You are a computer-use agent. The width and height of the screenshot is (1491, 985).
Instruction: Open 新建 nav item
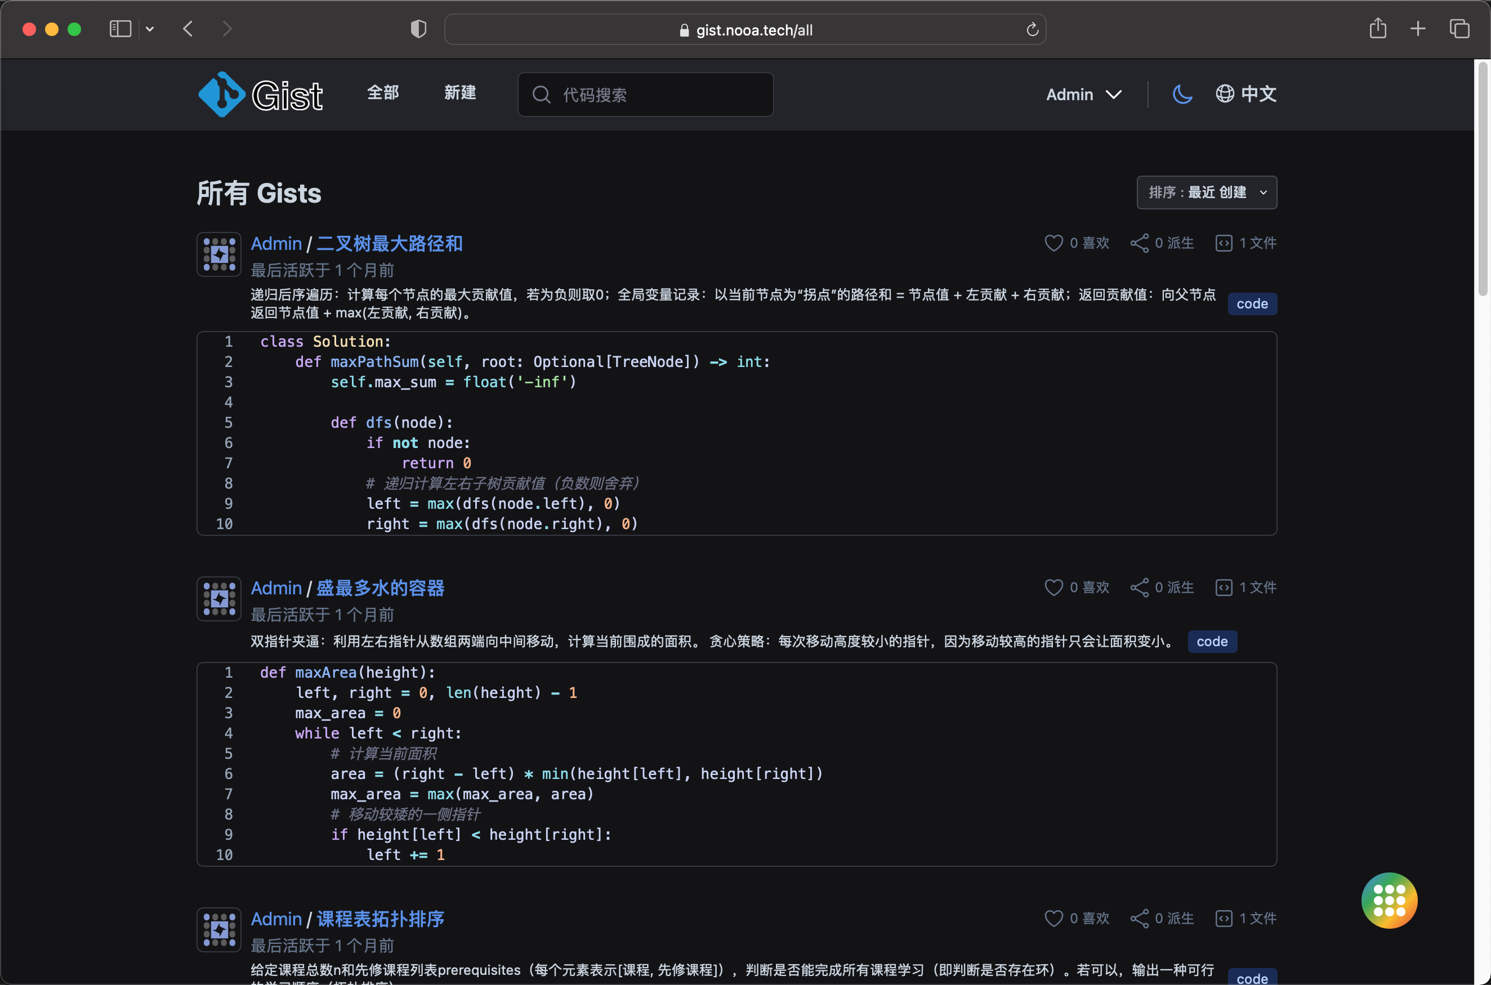(x=460, y=93)
